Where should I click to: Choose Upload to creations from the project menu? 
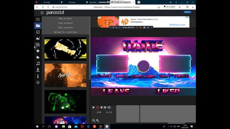65,32
